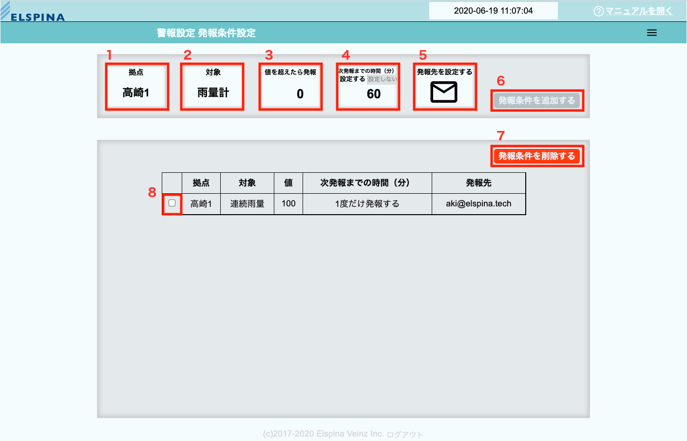Click the envelope icon to set recipients
The image size is (687, 441).
click(444, 92)
